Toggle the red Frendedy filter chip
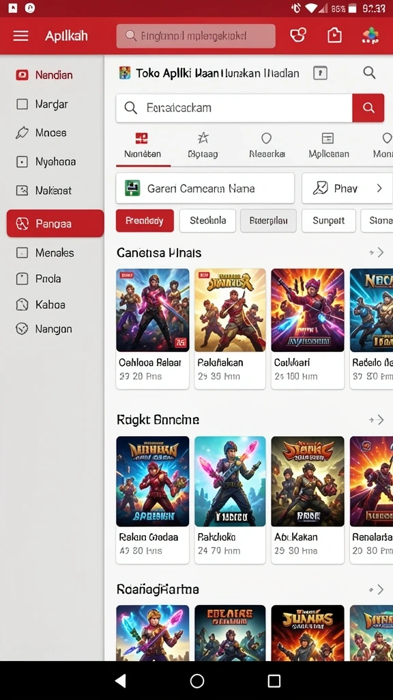Screen dimensions: 393x700 [145, 221]
